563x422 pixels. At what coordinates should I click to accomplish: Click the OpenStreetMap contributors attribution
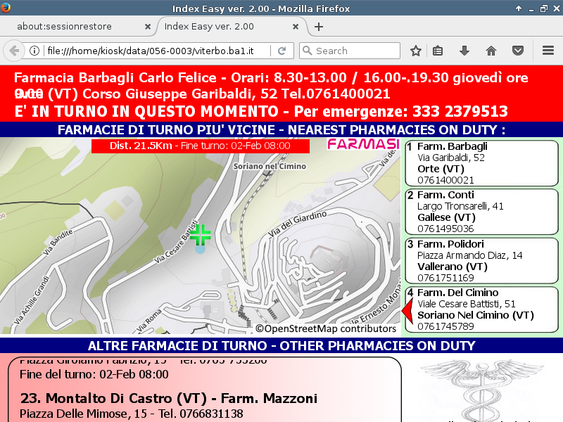(326, 328)
